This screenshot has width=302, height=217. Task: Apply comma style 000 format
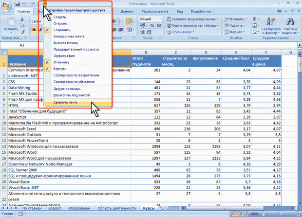tap(159, 26)
